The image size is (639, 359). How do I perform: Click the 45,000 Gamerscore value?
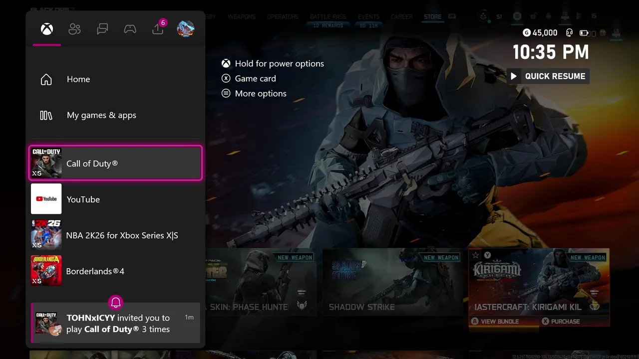click(545, 32)
